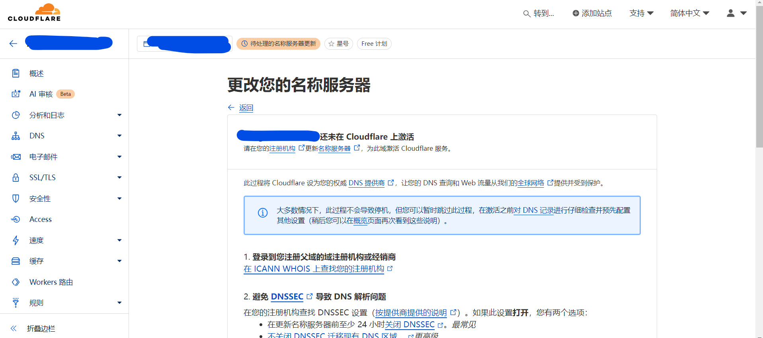Viewport: 763px width, 338px height.
Task: Click the info icon in blue notice box
Action: pyautogui.click(x=263, y=213)
